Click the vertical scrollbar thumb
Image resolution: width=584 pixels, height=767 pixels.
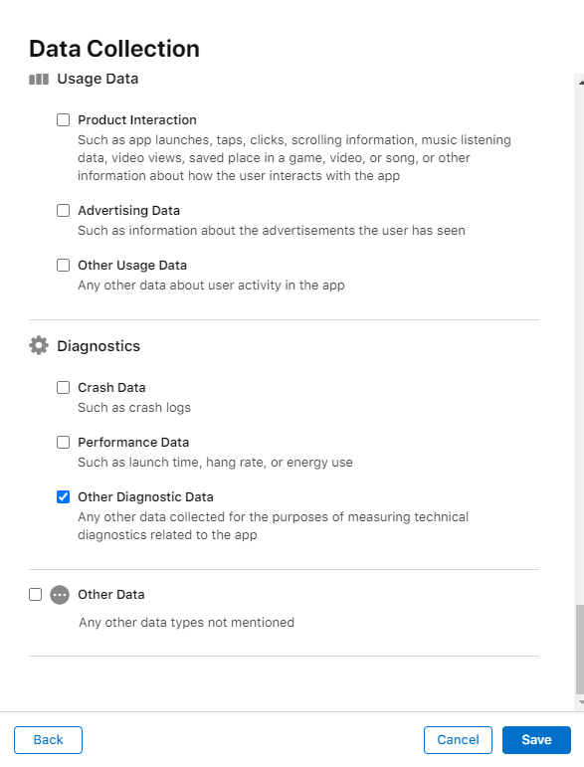580,649
